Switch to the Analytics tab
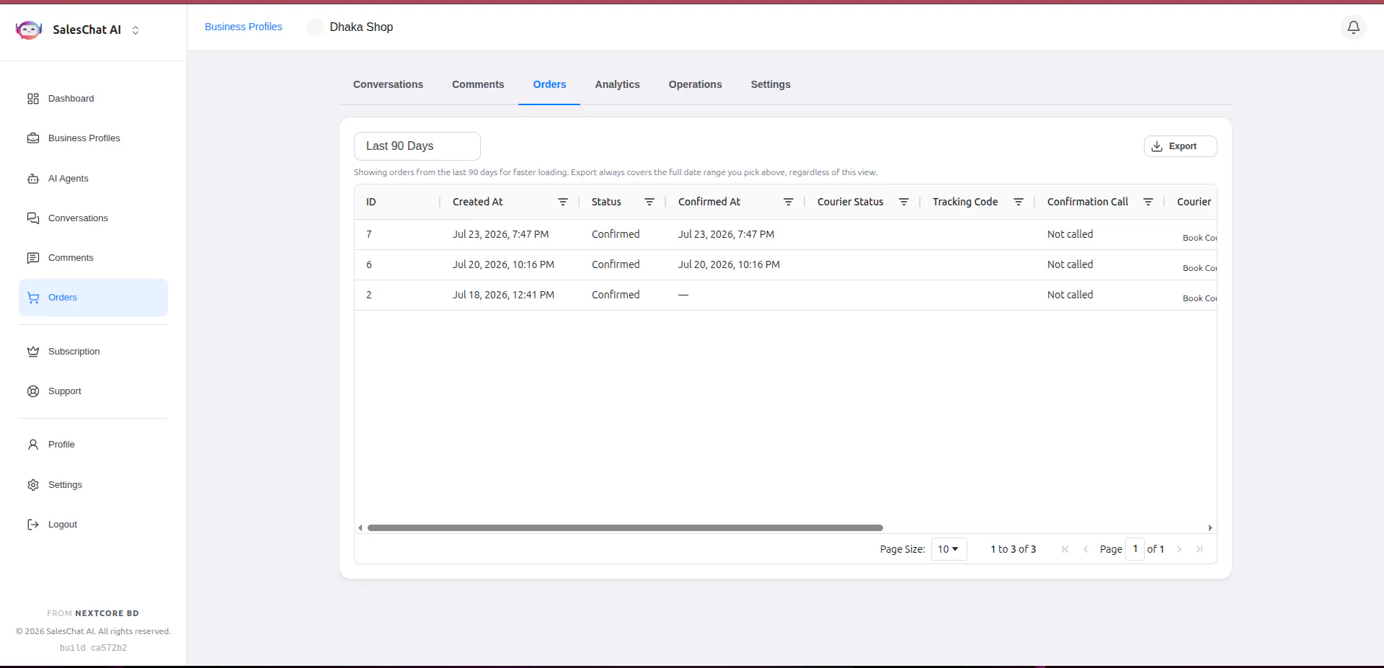The image size is (1384, 668). click(x=617, y=84)
